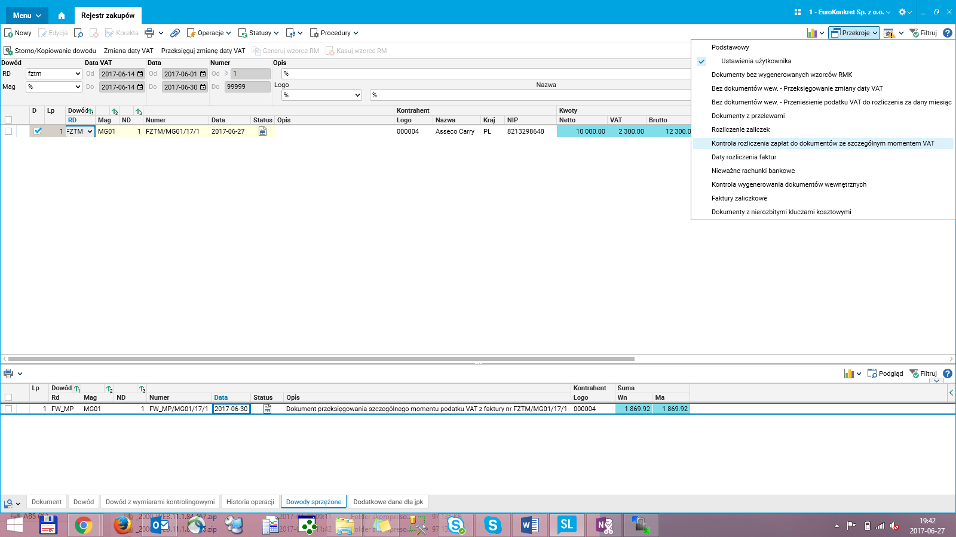Click the Numer Do field showing 99999
Viewport: 956px width, 537px height.
point(247,87)
